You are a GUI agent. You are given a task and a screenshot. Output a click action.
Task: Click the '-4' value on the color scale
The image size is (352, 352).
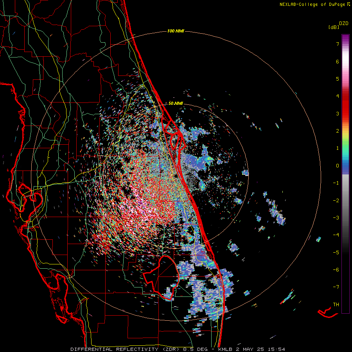pyautogui.click(x=336, y=235)
